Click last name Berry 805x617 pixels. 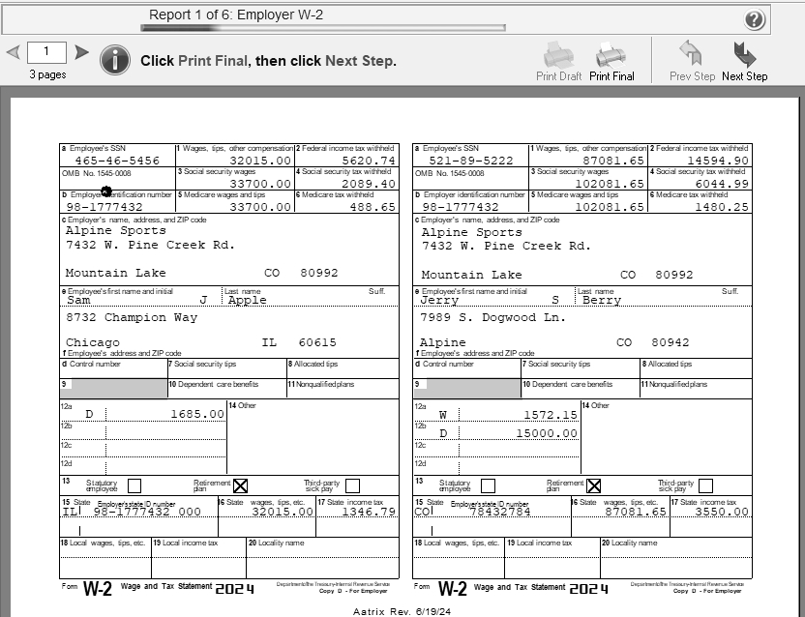[x=602, y=301]
